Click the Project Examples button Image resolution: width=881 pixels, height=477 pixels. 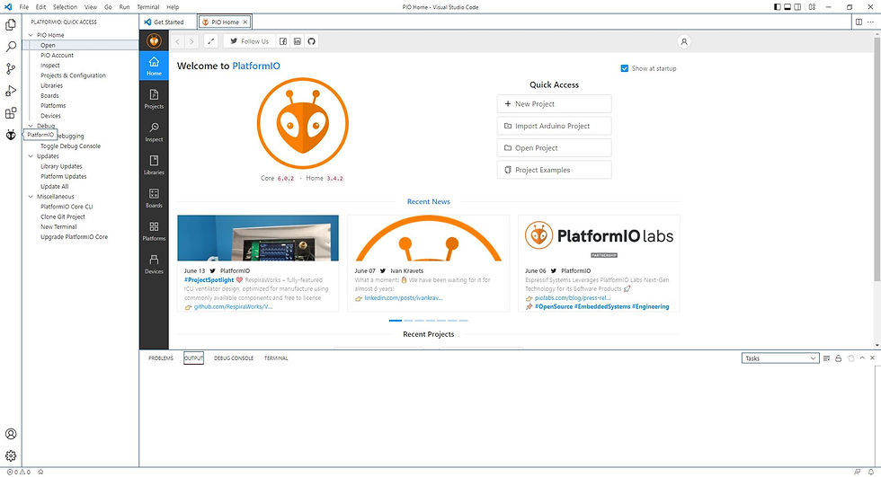[554, 170]
